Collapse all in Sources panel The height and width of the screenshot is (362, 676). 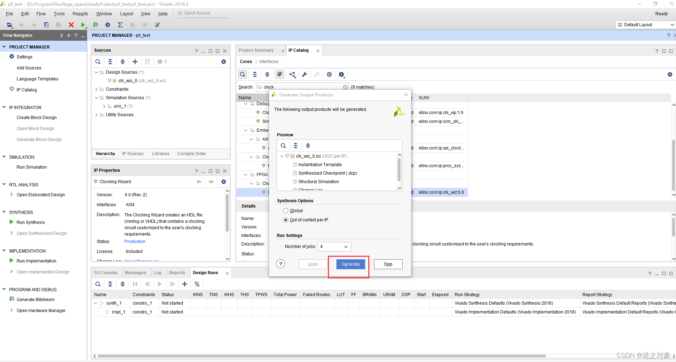point(110,62)
